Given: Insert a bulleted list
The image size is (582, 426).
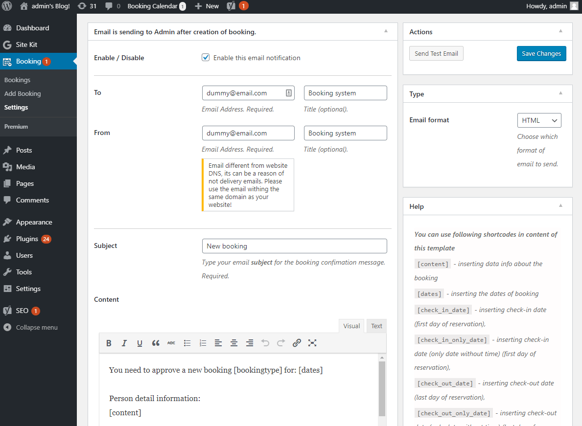Looking at the screenshot, I should [x=187, y=343].
